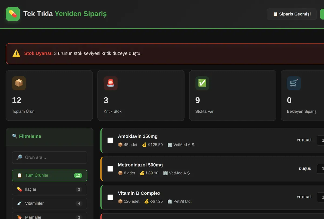This screenshot has width=324, height=219.
Task: Select the Amoklavin 250mg checkbox
Action: (x=110, y=140)
